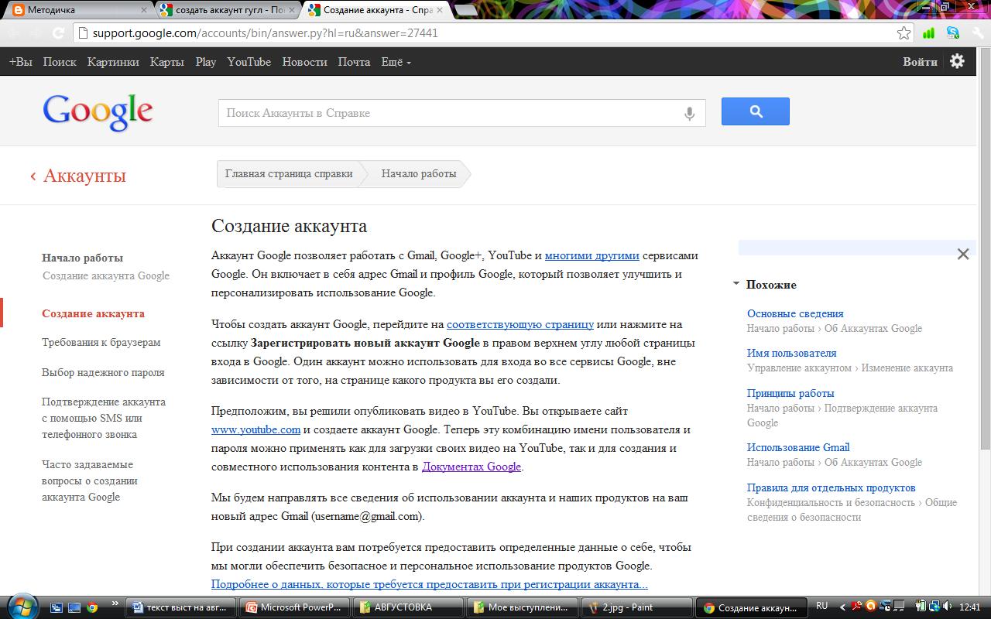Viewport: 991px width, 619px height.
Task: Open the Chrome wrench menu
Action: (x=976, y=33)
